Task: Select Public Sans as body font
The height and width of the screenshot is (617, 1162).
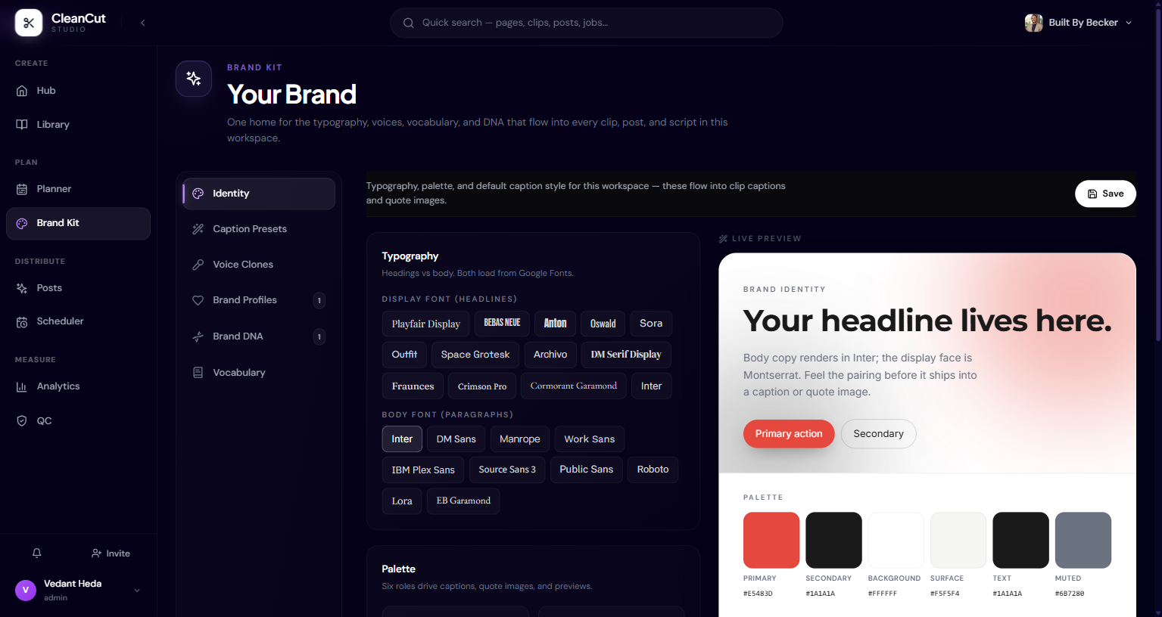Action: pyautogui.click(x=587, y=470)
